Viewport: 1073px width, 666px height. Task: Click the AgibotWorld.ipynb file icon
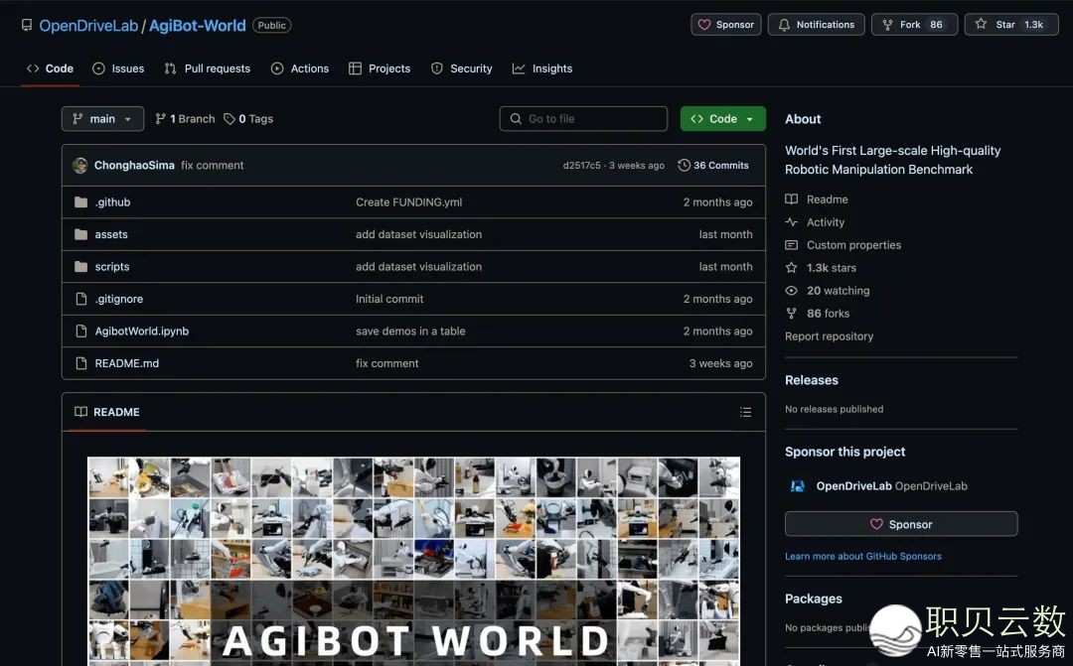pyautogui.click(x=81, y=331)
